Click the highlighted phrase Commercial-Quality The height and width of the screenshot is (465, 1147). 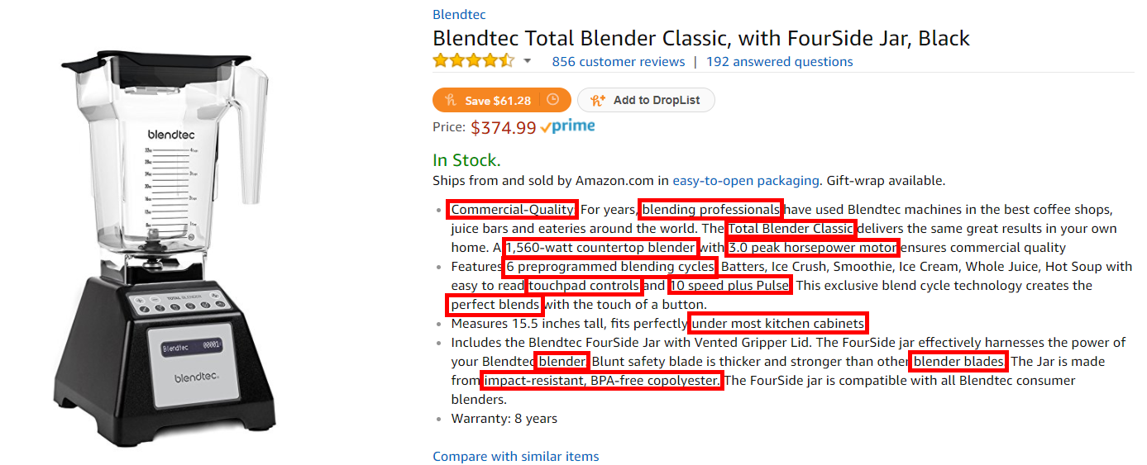(x=512, y=210)
